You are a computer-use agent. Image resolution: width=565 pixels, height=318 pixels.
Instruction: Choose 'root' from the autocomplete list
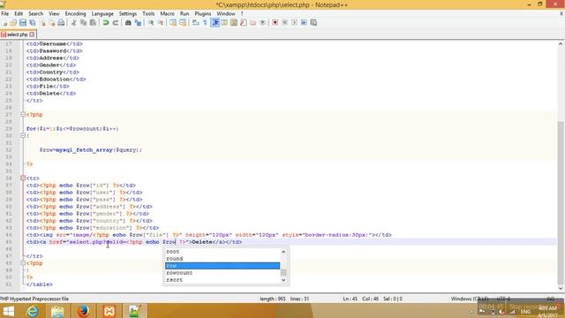pyautogui.click(x=222, y=252)
